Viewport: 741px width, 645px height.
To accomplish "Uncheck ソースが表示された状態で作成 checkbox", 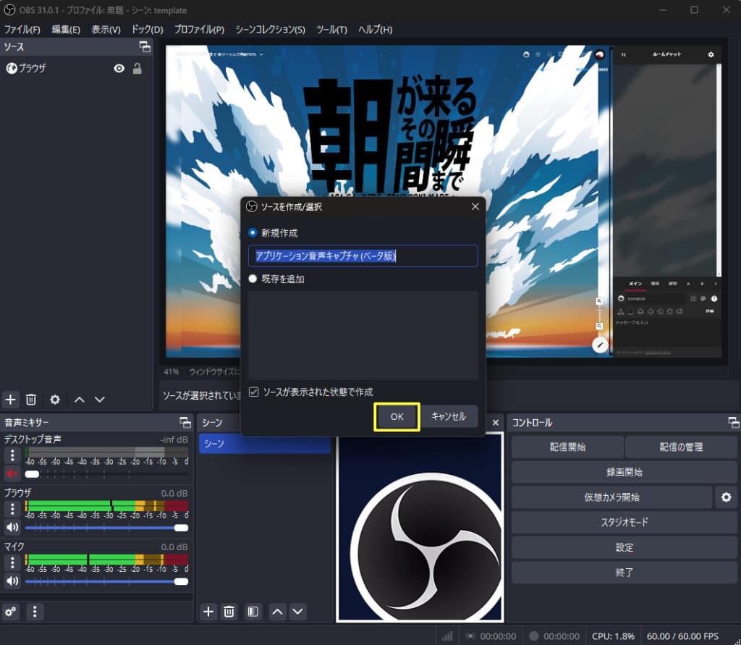I will [253, 392].
